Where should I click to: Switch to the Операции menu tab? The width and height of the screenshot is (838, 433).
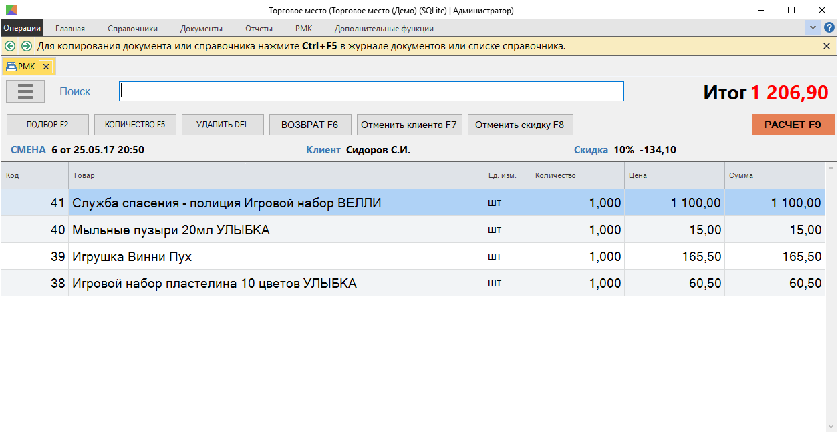coord(22,28)
